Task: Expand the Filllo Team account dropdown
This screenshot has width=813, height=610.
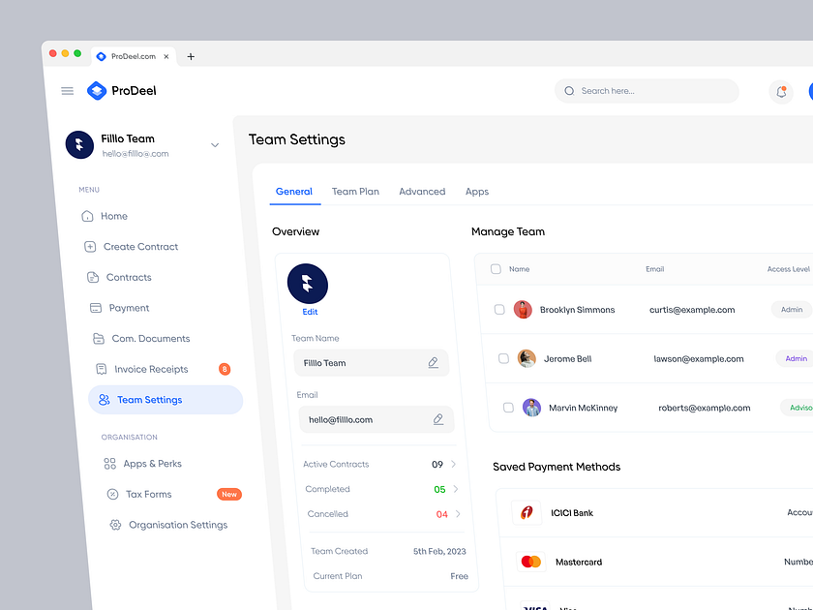Action: point(214,143)
